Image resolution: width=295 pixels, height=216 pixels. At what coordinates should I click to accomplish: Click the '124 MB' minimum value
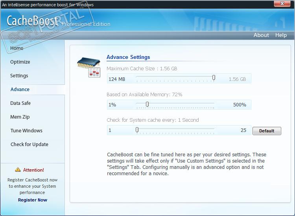[x=117, y=79]
